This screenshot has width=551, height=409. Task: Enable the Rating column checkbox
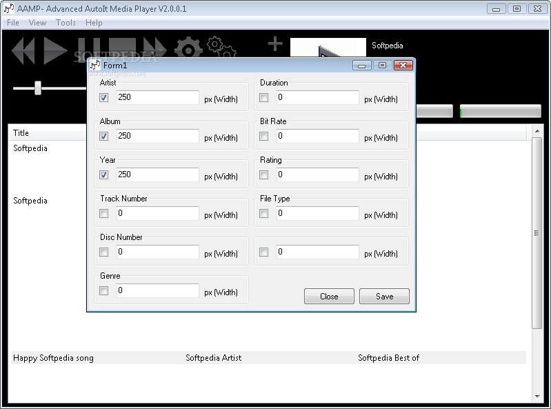click(263, 175)
